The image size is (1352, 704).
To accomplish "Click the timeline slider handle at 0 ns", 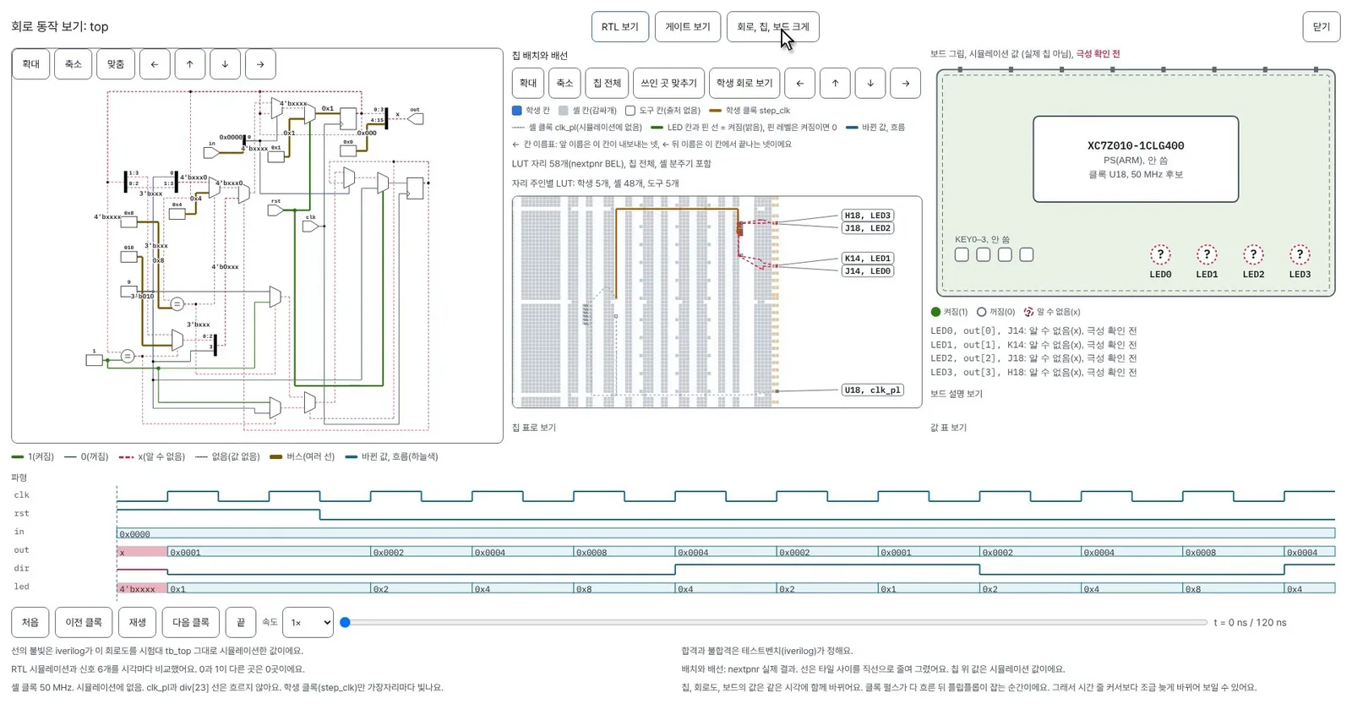I will coord(345,623).
